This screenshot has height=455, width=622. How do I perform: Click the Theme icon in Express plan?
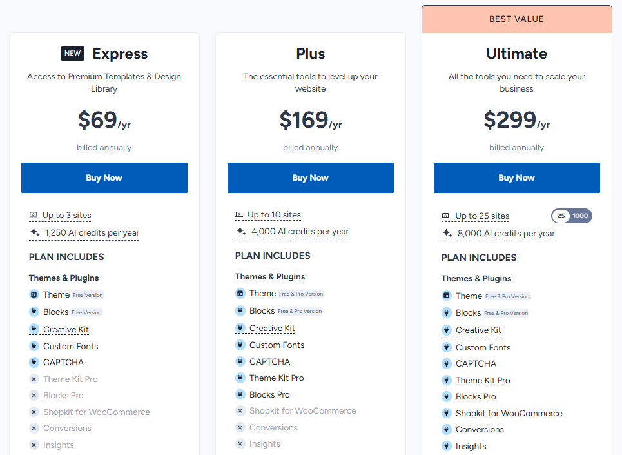[34, 294]
